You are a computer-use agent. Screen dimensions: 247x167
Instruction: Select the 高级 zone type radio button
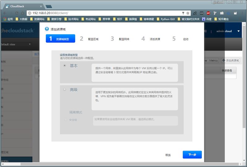coord(65,90)
